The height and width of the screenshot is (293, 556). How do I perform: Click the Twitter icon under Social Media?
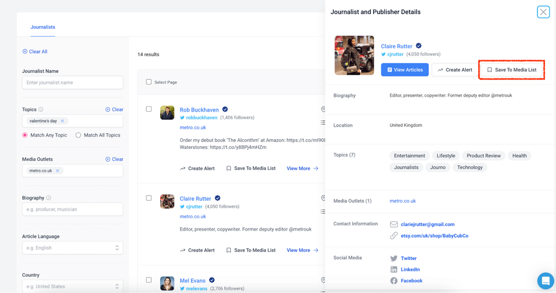click(x=394, y=258)
